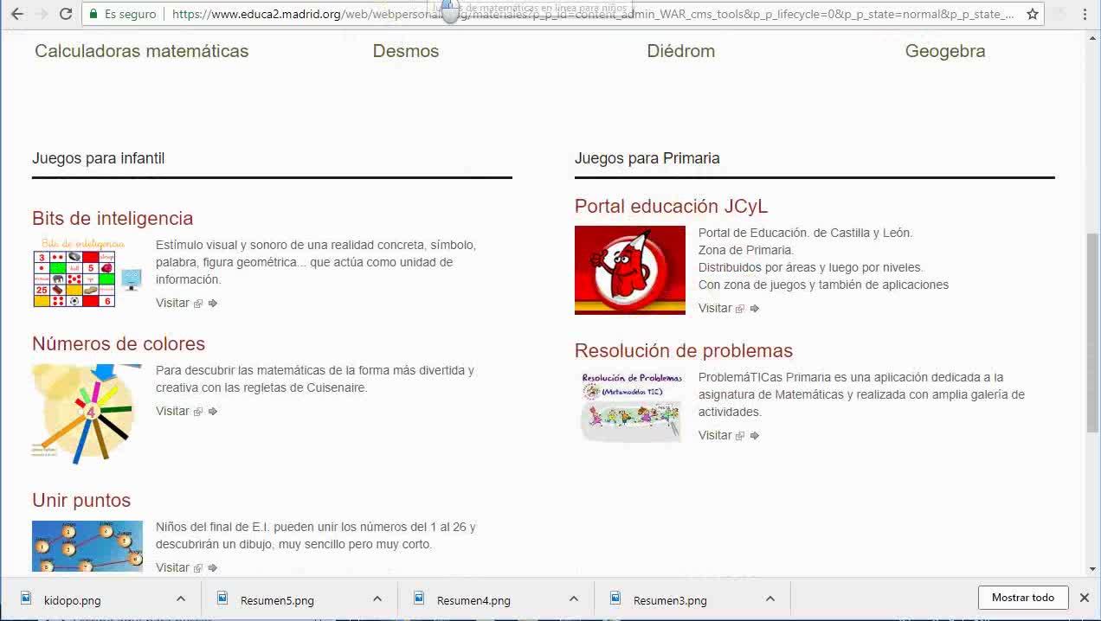Open the Resolución de problemas heading link

(x=684, y=350)
